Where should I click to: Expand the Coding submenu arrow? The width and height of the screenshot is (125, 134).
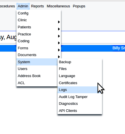tap(59, 43)
